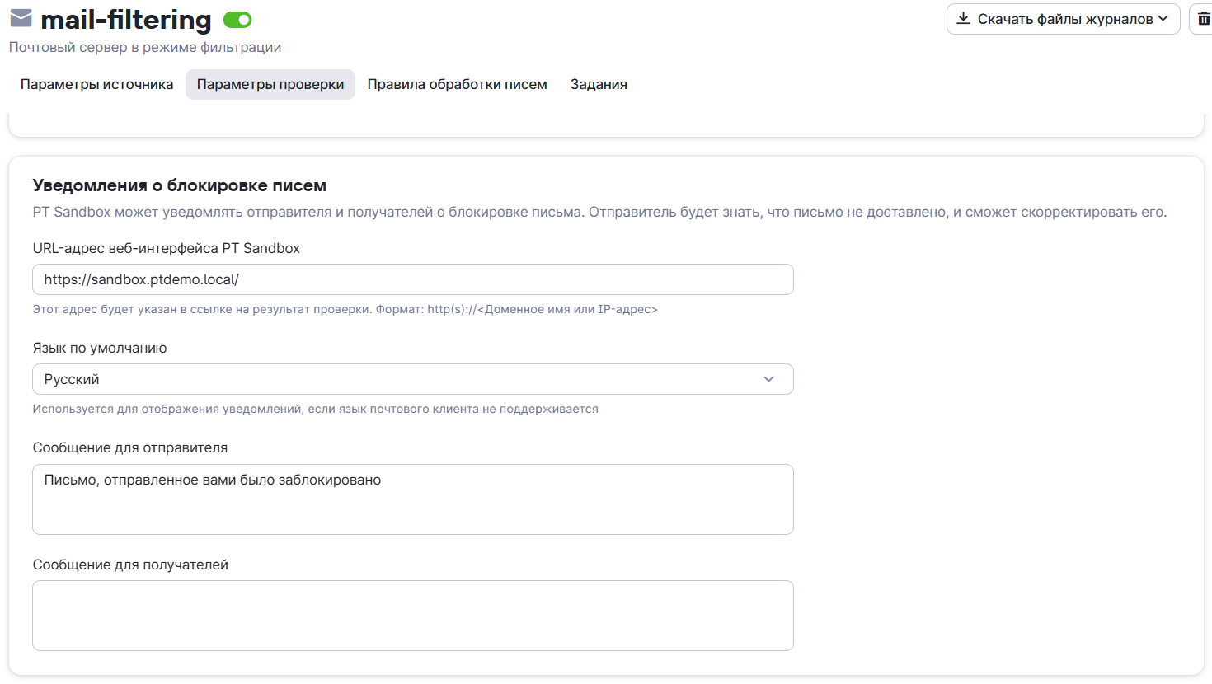
Task: Click the download arrow icon for log files
Action: pos(963,18)
